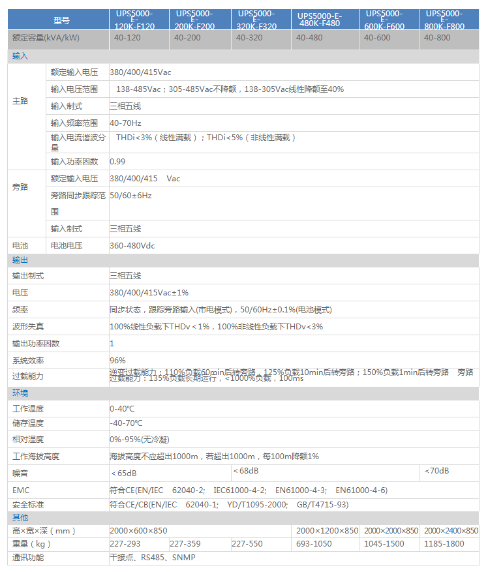Select the UPS5000-E-600K-F600 model header
The image size is (488, 572).
pyautogui.click(x=384, y=20)
